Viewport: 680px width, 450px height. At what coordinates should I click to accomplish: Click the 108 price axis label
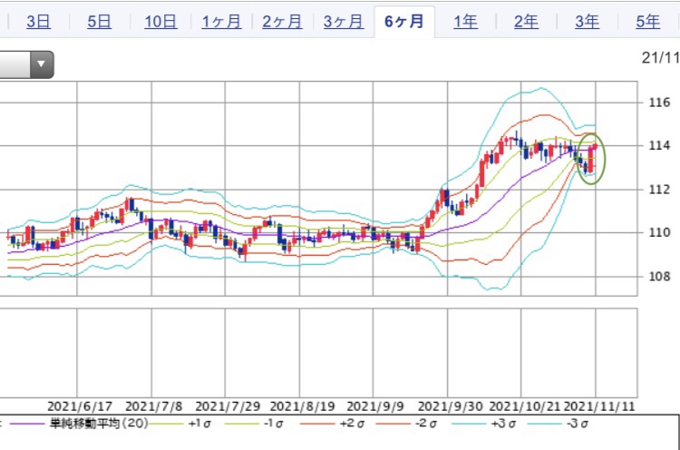659,276
